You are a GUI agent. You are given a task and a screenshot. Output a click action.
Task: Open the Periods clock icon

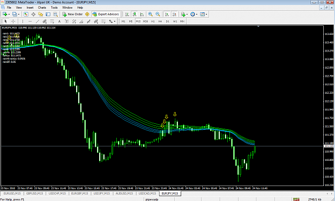point(193,14)
